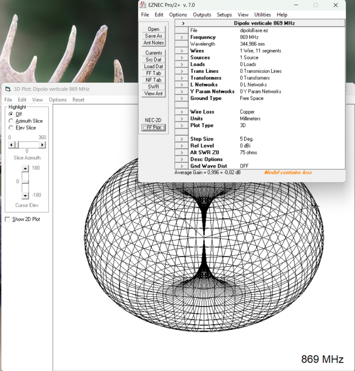The height and width of the screenshot is (371, 355).
Task: Click the Cursor Elev up arrow
Action: [x=25, y=168]
